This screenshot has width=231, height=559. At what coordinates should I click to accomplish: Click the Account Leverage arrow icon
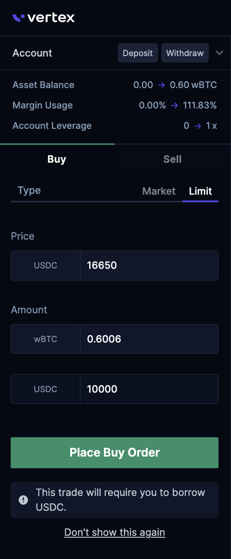[x=197, y=126]
